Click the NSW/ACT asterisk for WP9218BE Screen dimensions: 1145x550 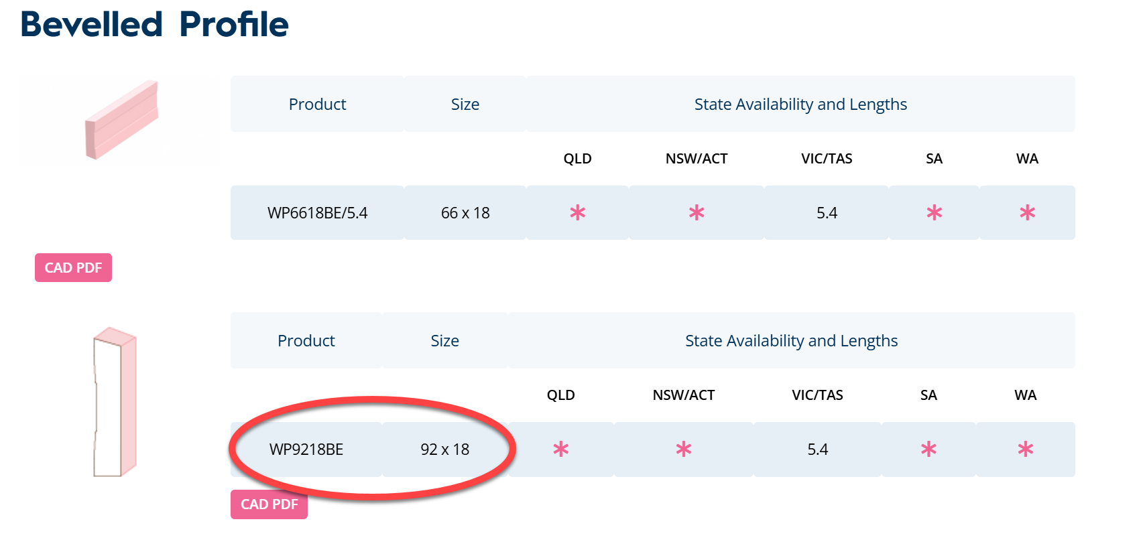pos(683,450)
